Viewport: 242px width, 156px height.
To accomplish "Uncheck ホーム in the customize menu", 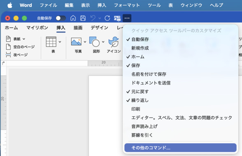I will tap(180, 57).
